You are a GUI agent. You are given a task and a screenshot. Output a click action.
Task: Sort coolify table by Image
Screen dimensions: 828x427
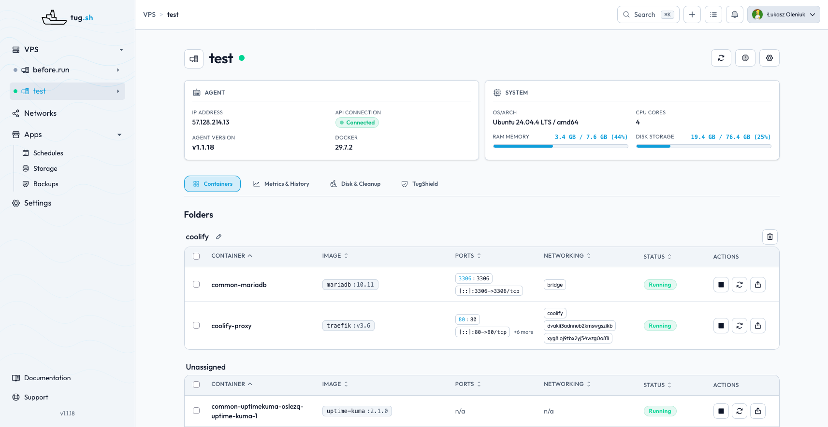point(335,256)
